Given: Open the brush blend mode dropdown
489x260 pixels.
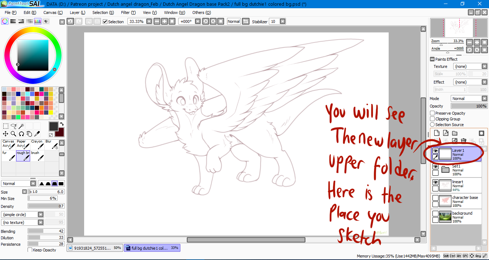Looking at the screenshot, I should pyautogui.click(x=33, y=184).
